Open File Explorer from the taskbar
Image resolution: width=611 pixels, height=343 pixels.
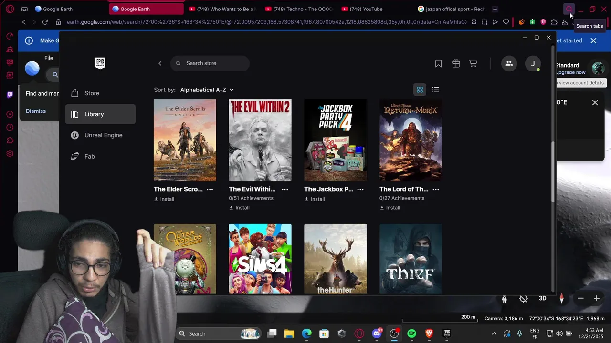pos(289,333)
